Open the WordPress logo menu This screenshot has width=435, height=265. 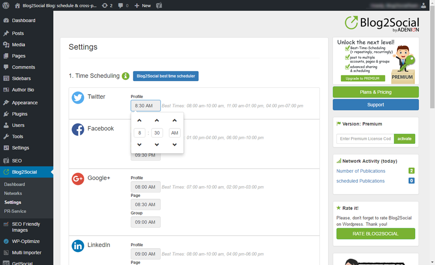6,5
